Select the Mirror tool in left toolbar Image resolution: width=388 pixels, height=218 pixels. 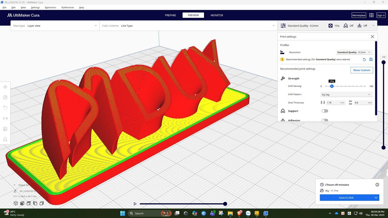pos(5,118)
